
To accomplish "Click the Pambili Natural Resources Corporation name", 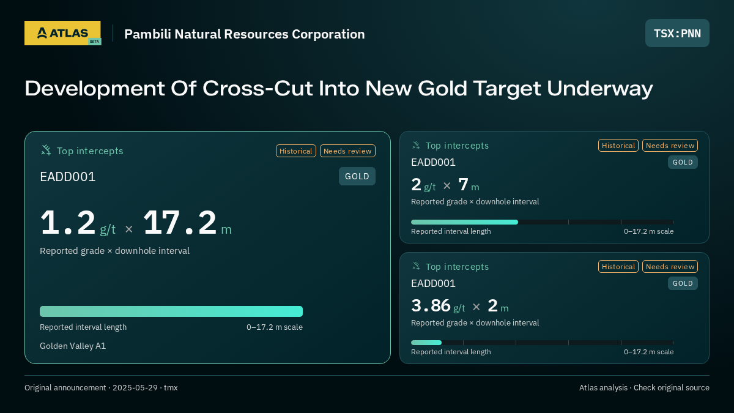I will [245, 34].
